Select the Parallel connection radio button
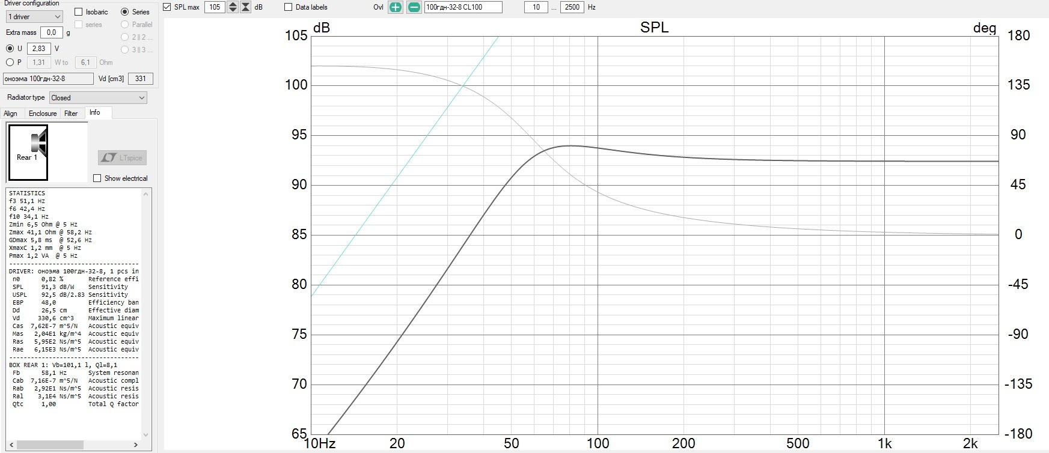1049x453 pixels. pyautogui.click(x=124, y=25)
